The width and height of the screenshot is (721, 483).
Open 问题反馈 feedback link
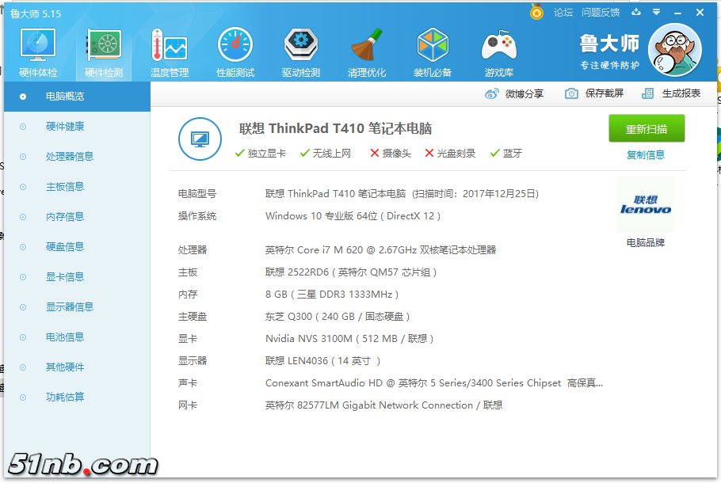(601, 13)
